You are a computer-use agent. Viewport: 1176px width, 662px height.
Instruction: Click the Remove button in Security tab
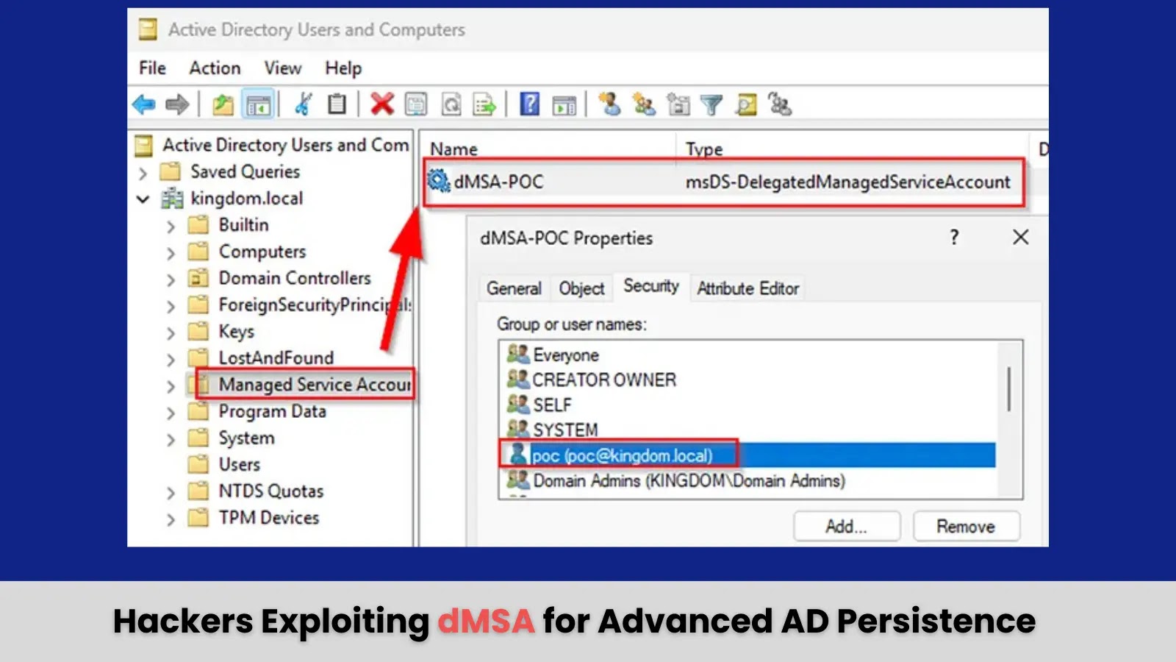coord(966,526)
